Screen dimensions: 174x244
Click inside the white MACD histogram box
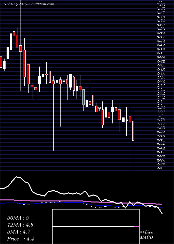[x=96, y=227]
